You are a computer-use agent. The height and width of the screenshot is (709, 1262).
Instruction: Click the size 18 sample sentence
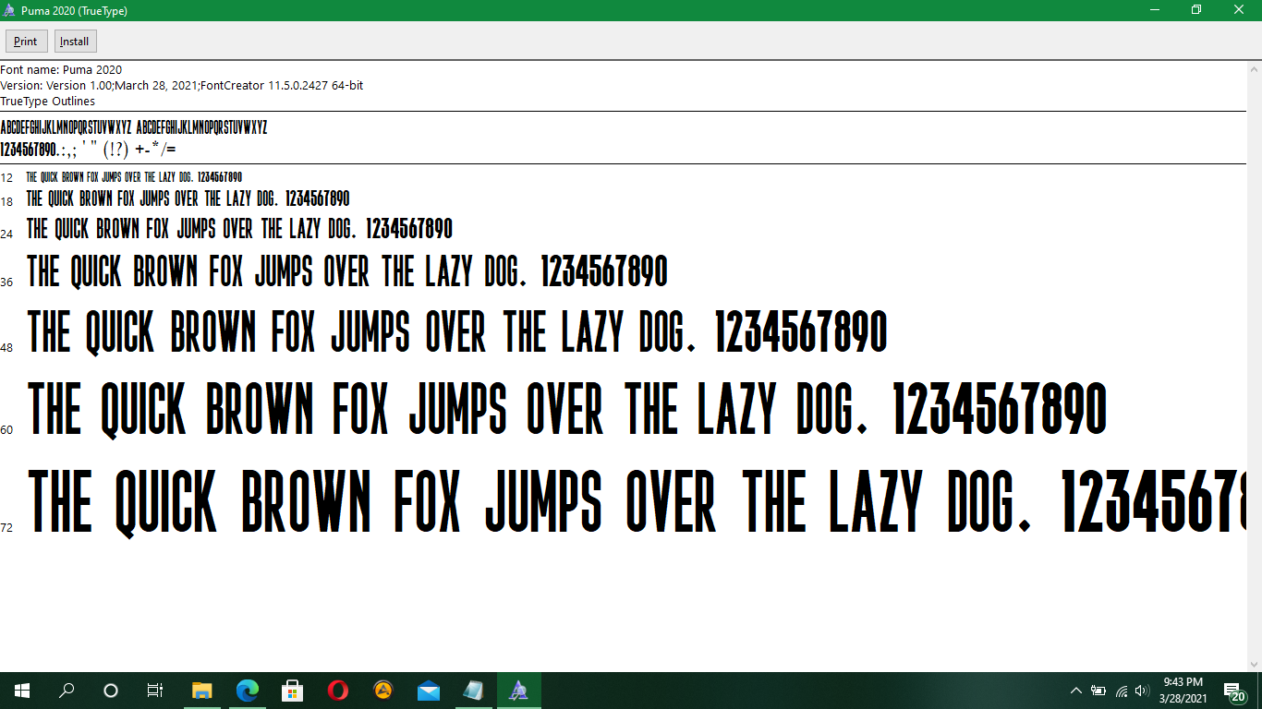pyautogui.click(x=188, y=198)
